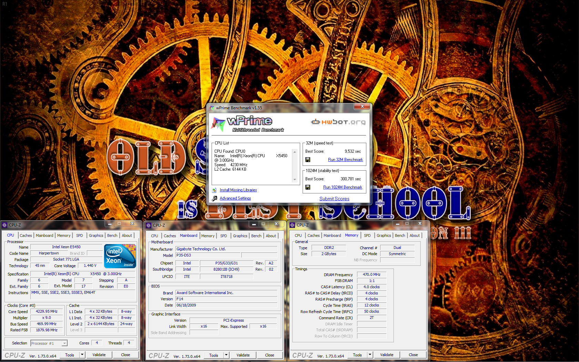Screen dimensions: 579x362
Task: Open Graphics tab in left CPU-Z window
Action: [96, 235]
